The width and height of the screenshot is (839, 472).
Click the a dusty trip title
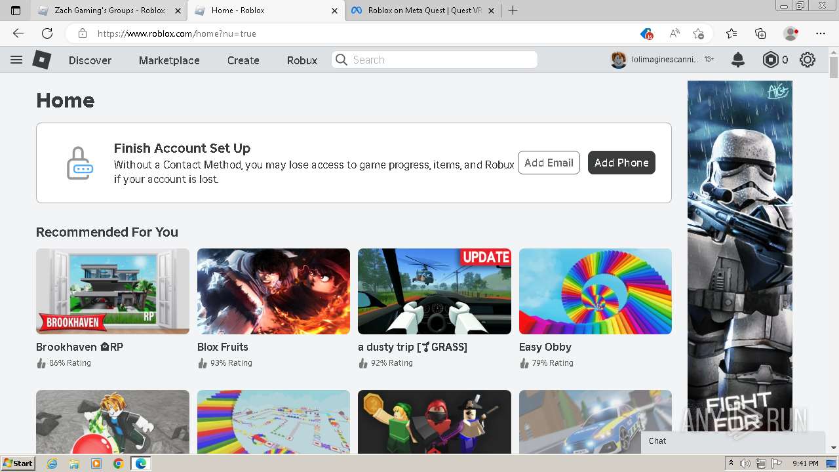(412, 347)
